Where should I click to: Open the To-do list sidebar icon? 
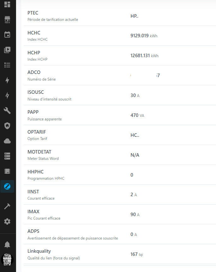pos(7,65)
